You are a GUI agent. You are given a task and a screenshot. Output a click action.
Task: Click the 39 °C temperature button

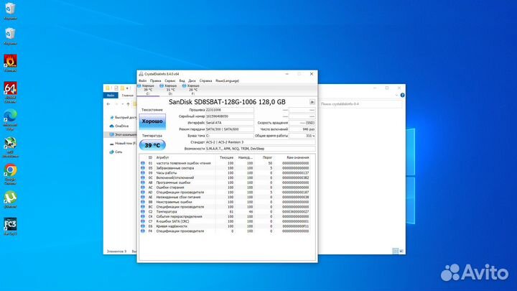tap(152, 145)
